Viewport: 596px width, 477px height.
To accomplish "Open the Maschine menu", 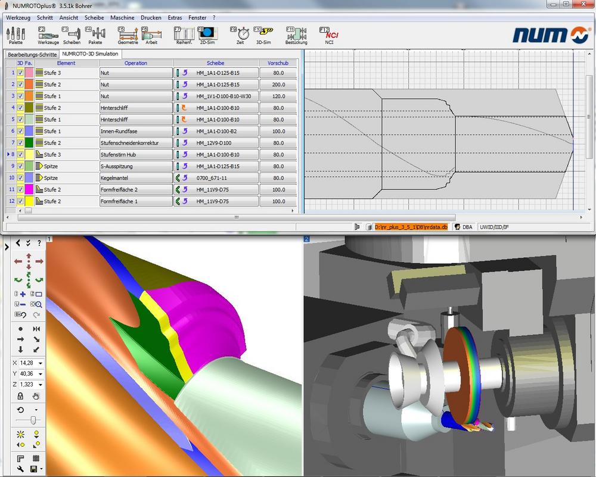I will pos(122,17).
